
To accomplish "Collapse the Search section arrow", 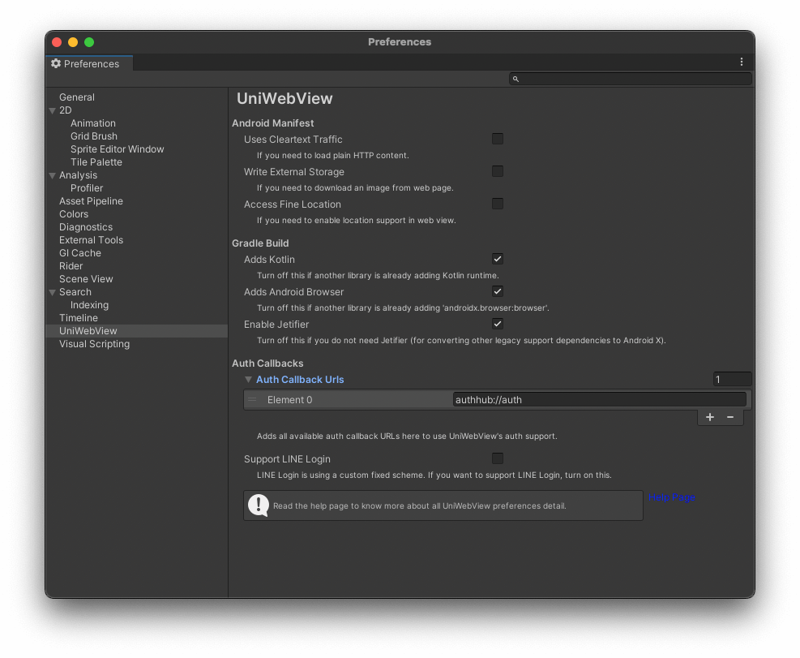I will pos(53,292).
